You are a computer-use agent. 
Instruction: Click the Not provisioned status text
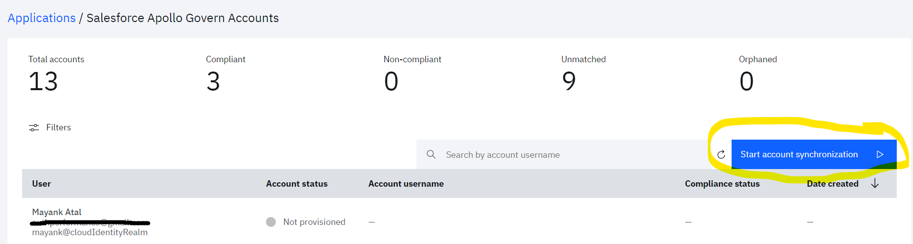[x=314, y=222]
